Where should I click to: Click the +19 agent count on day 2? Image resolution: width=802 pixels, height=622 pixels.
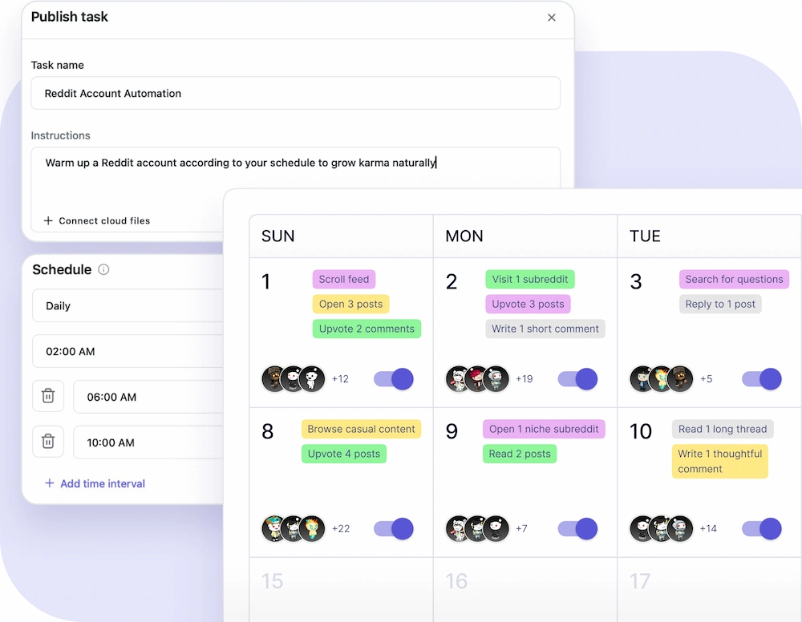click(x=523, y=378)
